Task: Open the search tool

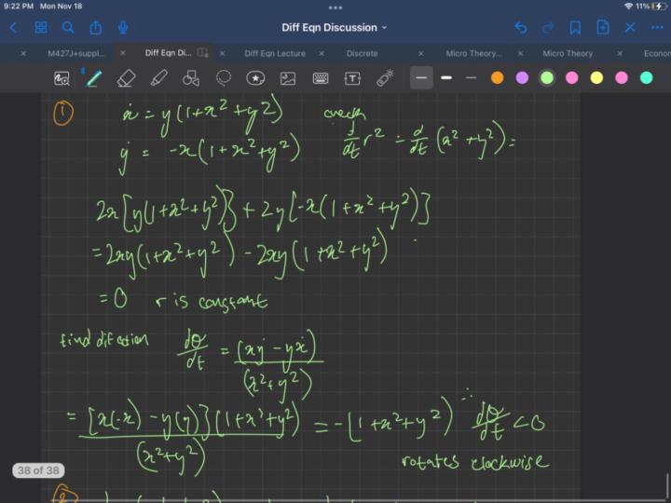Action: tap(68, 28)
